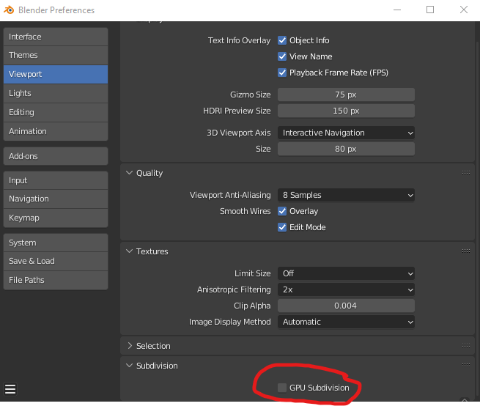Screen dimensions: 480x406
Task: Toggle Smooth Wires in Edit Mode
Action: 282,227
